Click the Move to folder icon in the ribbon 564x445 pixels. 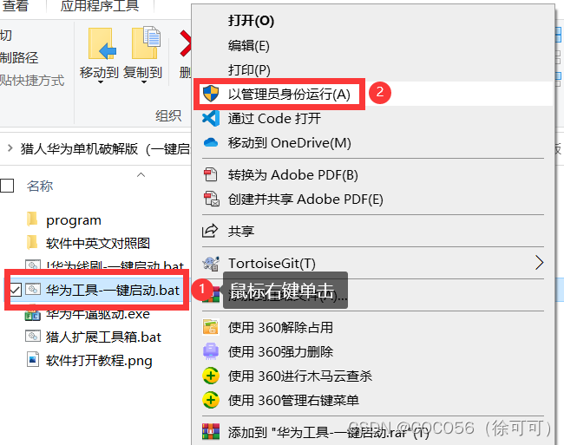tap(102, 43)
